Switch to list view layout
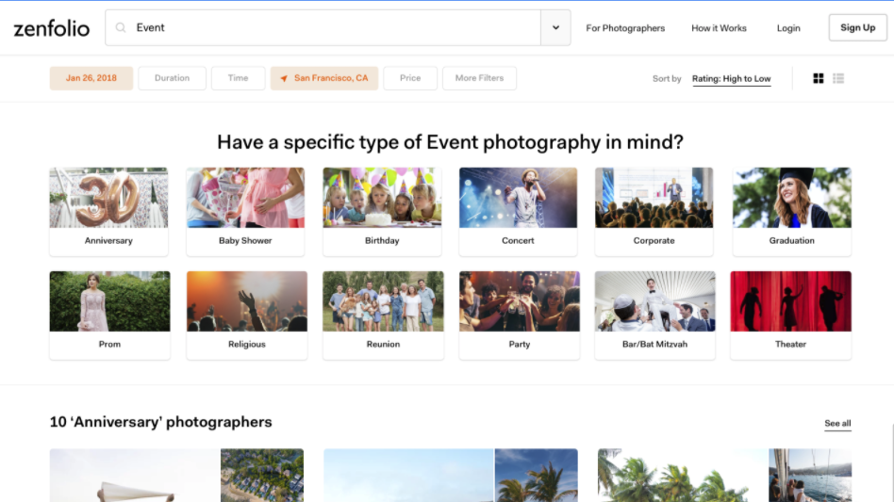 click(x=838, y=78)
